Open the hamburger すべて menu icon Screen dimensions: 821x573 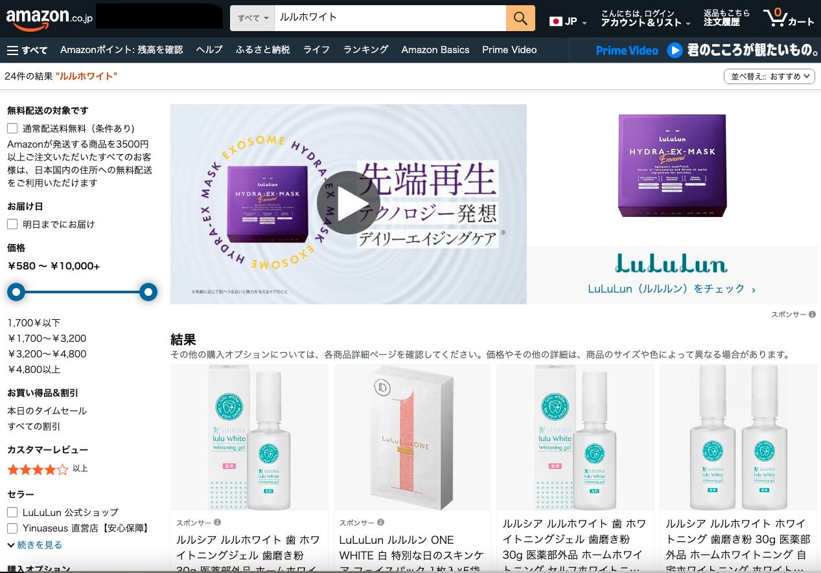pyautogui.click(x=13, y=50)
